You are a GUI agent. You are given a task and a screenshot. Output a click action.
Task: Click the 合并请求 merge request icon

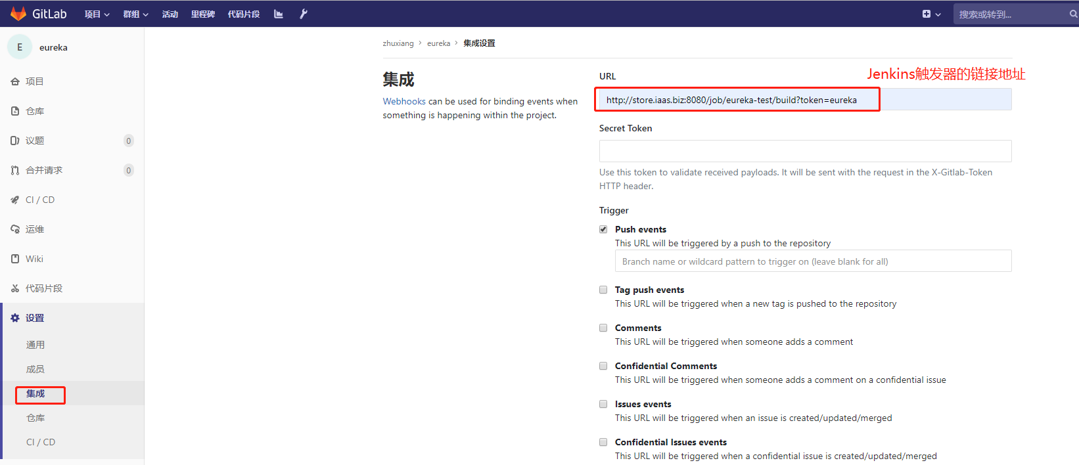[15, 170]
